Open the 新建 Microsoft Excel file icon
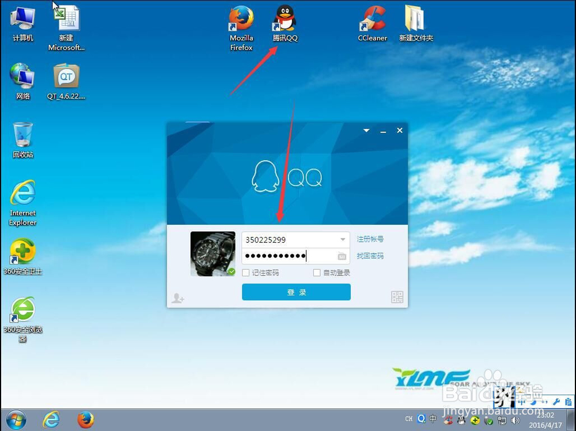 tap(66, 27)
